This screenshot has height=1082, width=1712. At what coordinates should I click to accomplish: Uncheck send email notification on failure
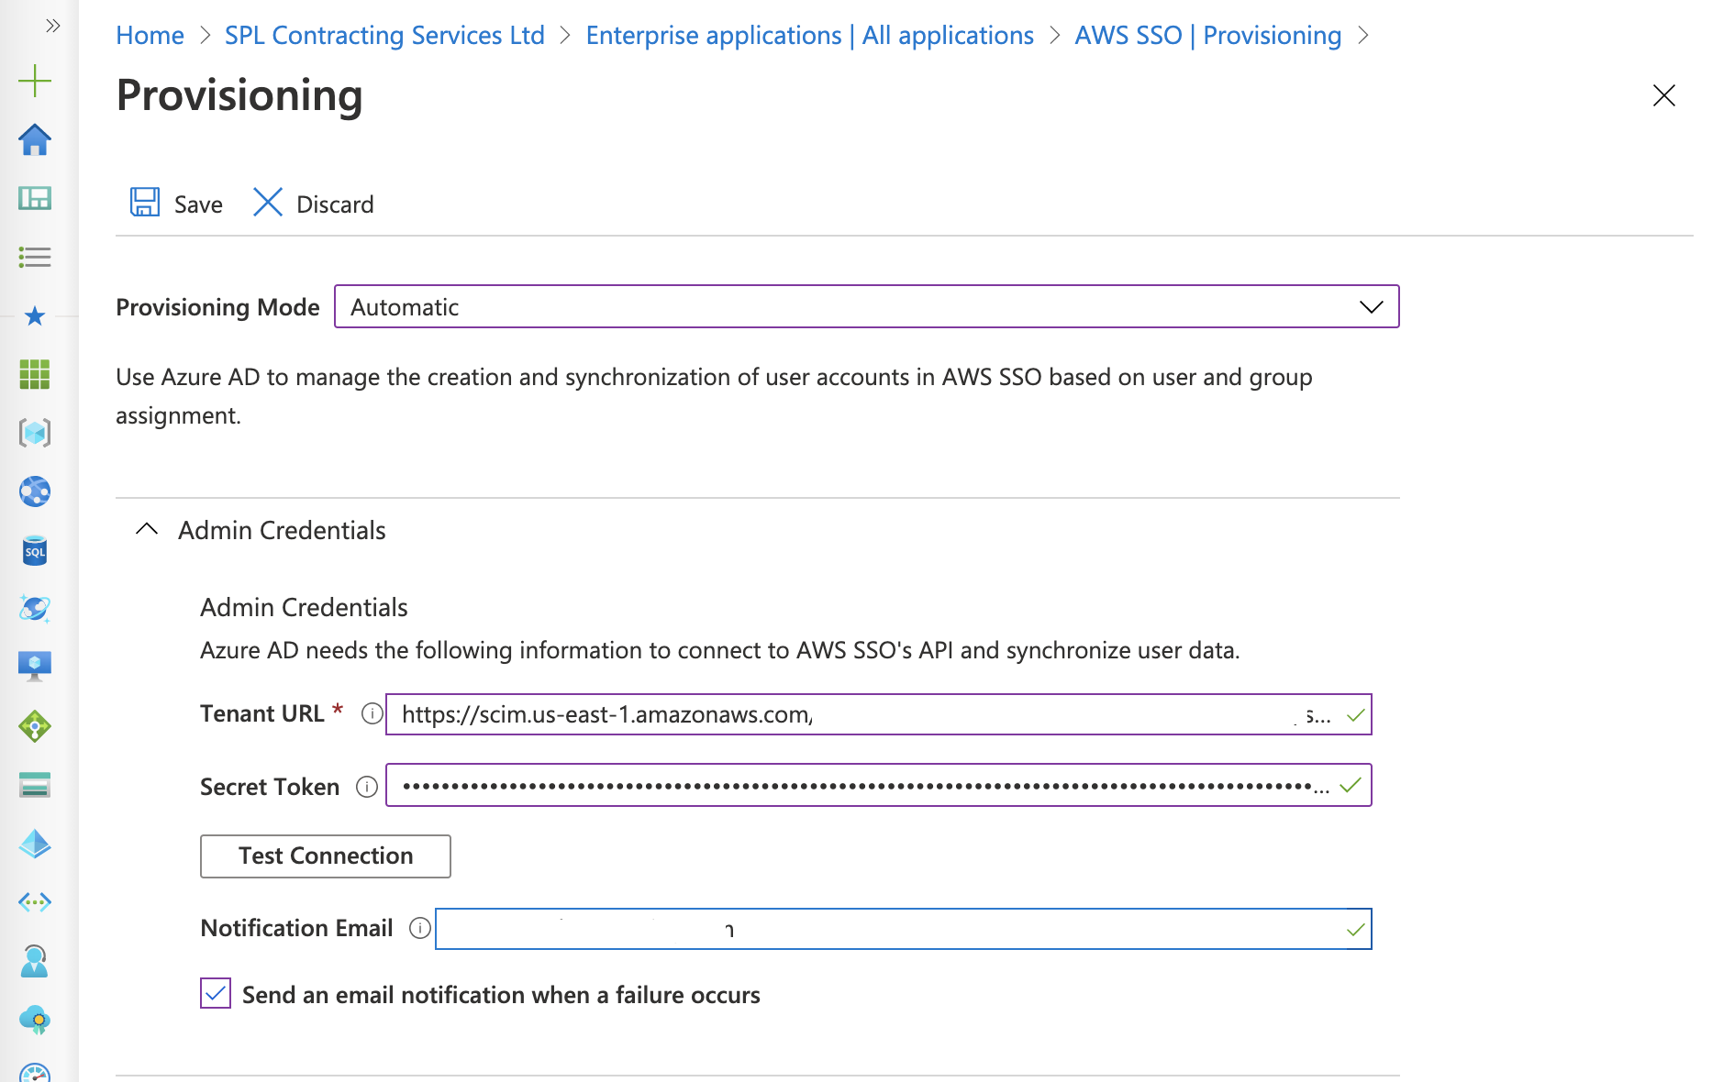pyautogui.click(x=216, y=993)
